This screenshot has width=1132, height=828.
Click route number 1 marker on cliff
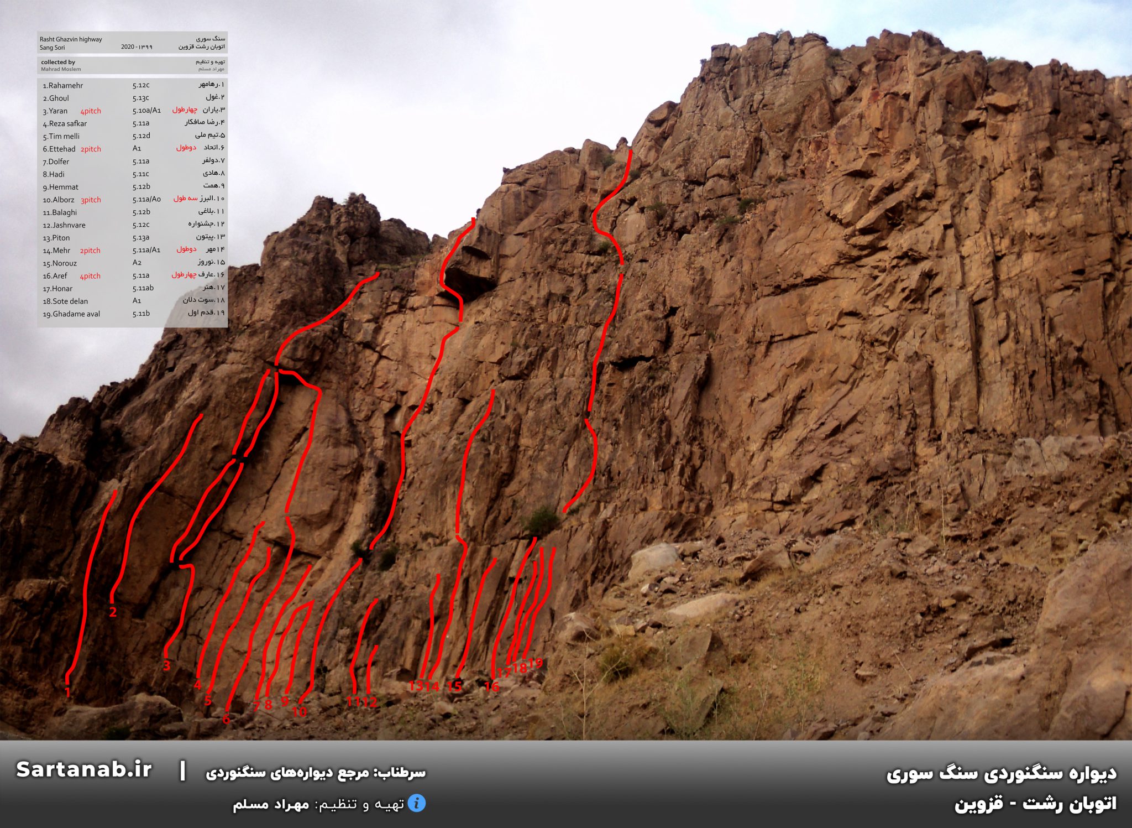[x=67, y=692]
